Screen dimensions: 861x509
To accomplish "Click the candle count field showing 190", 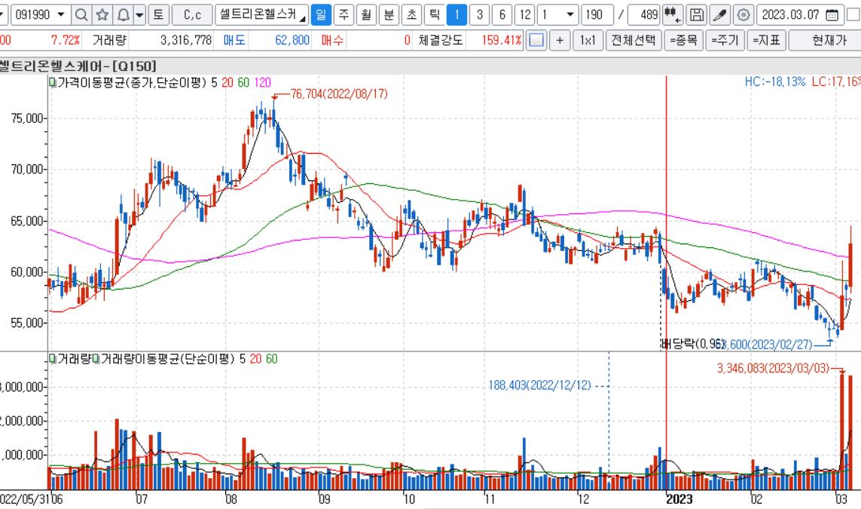I will pyautogui.click(x=597, y=15).
